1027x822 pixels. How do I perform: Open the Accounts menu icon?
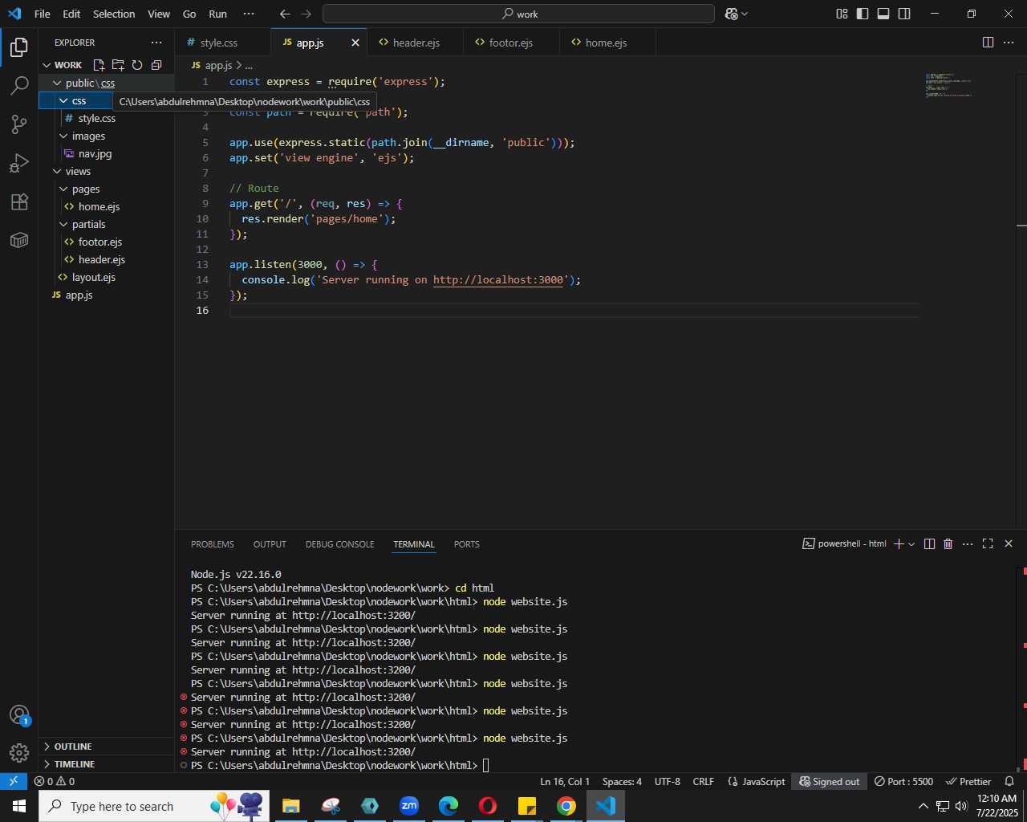(19, 715)
